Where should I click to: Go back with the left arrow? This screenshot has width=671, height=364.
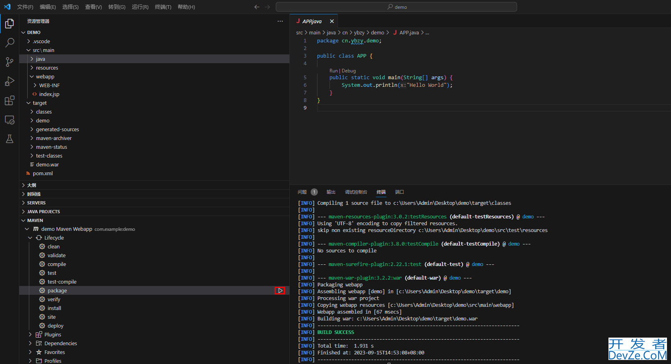pos(257,7)
